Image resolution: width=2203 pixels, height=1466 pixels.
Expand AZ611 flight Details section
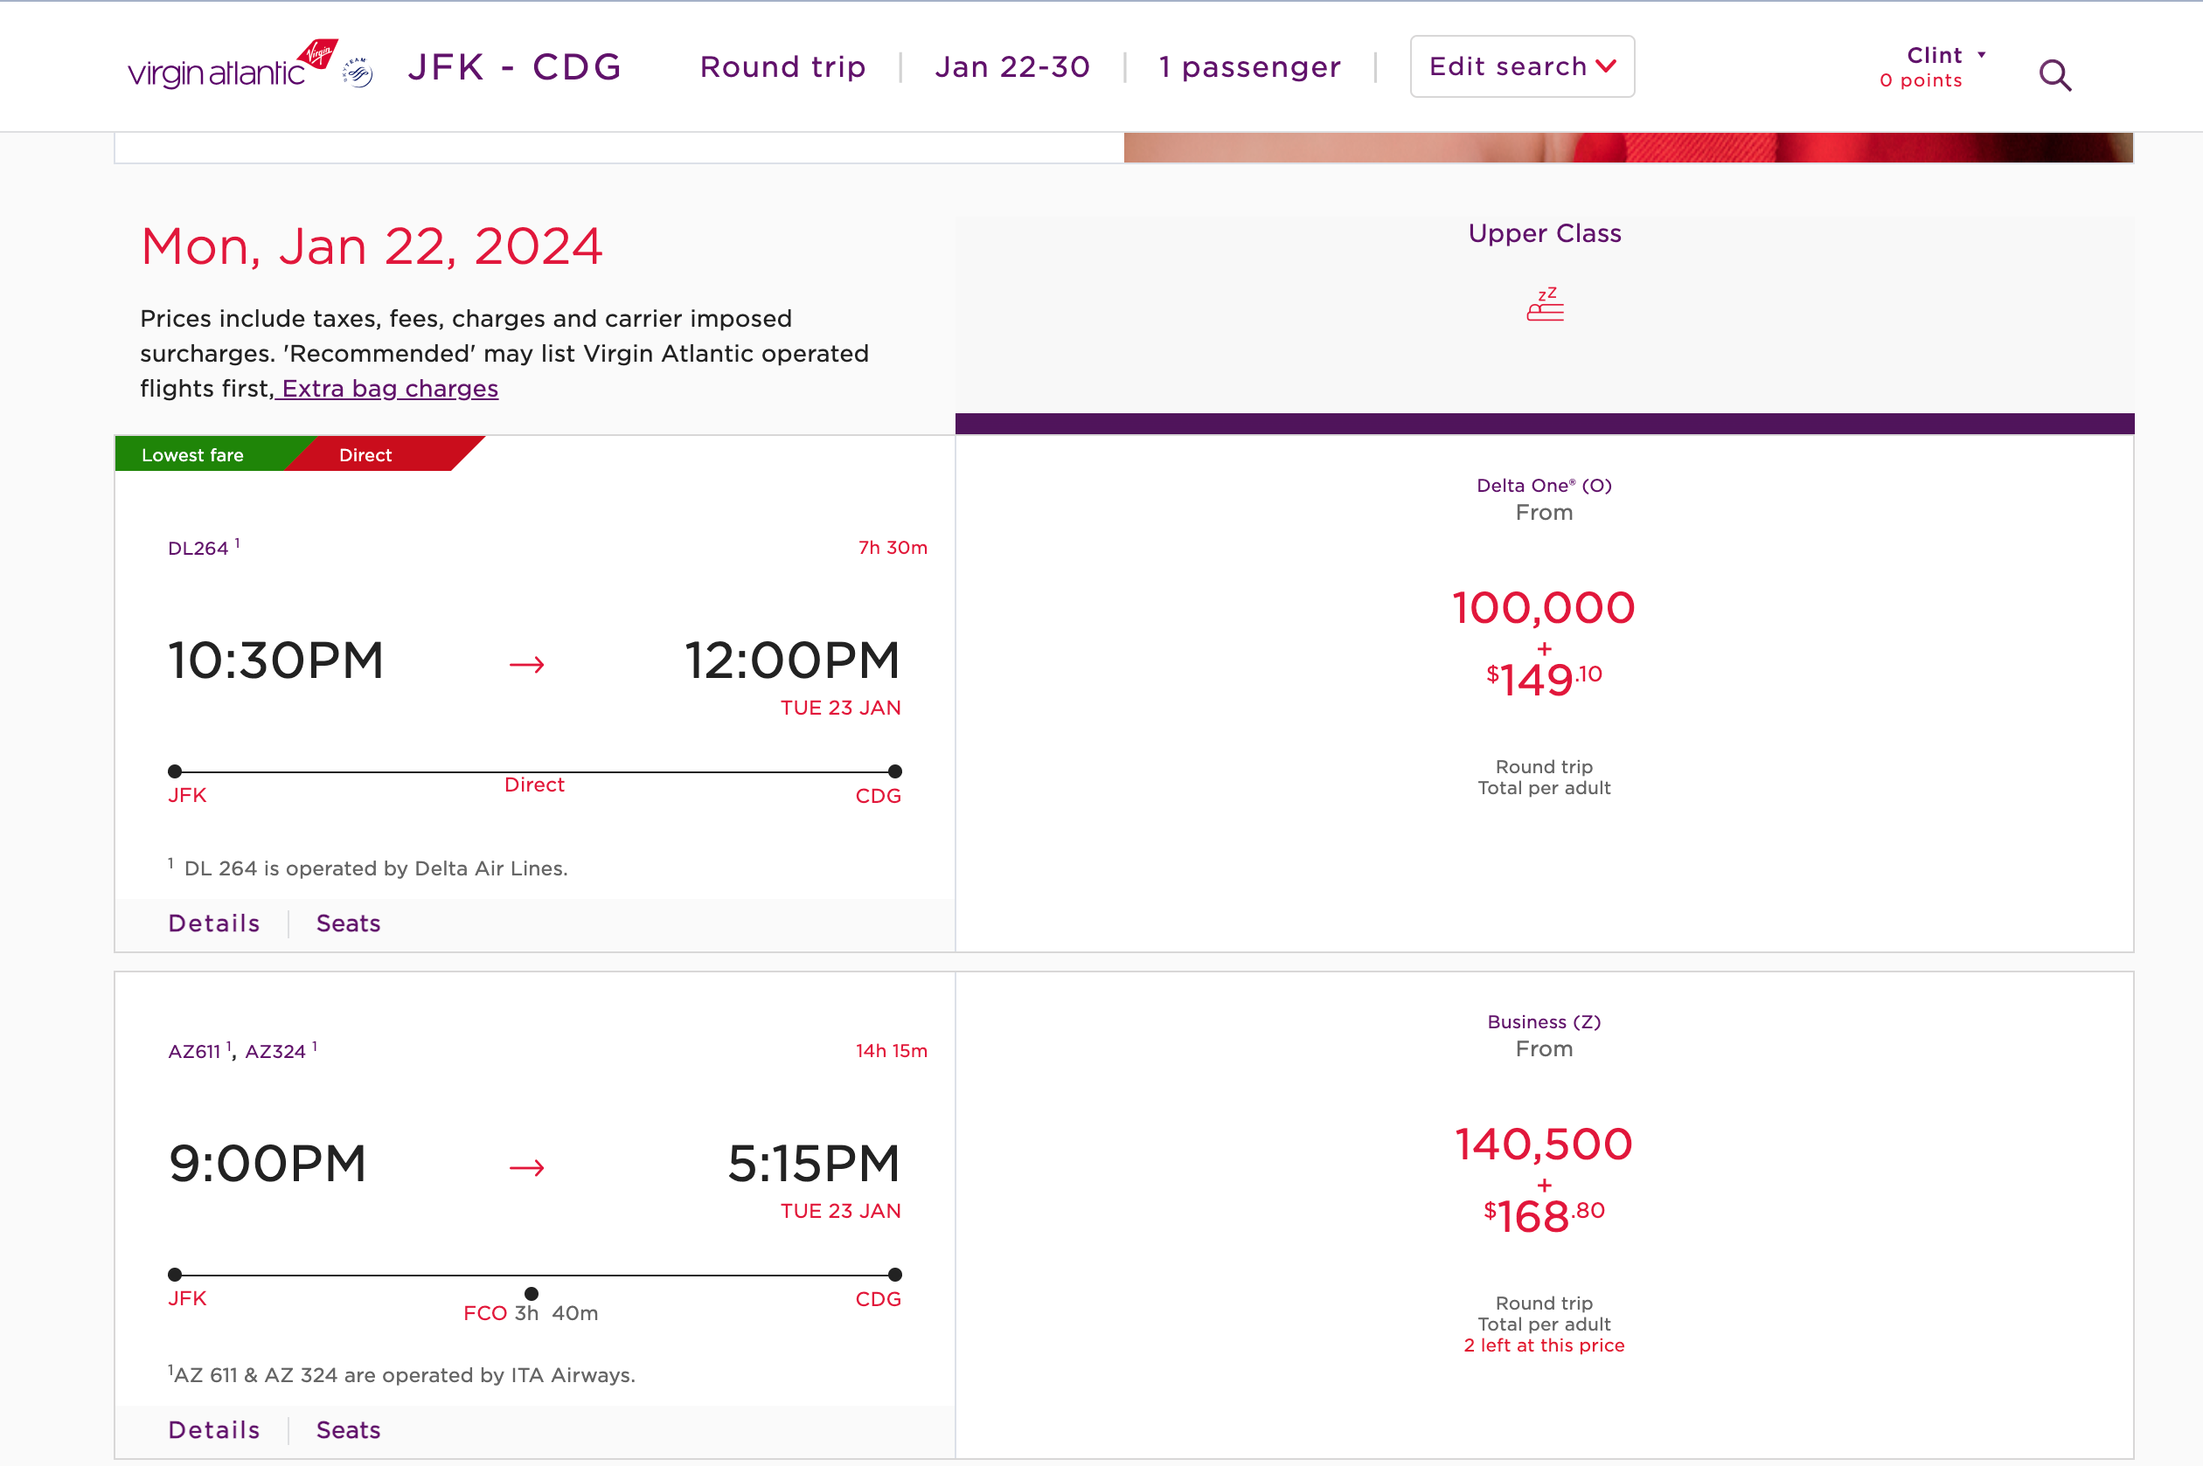point(212,1428)
